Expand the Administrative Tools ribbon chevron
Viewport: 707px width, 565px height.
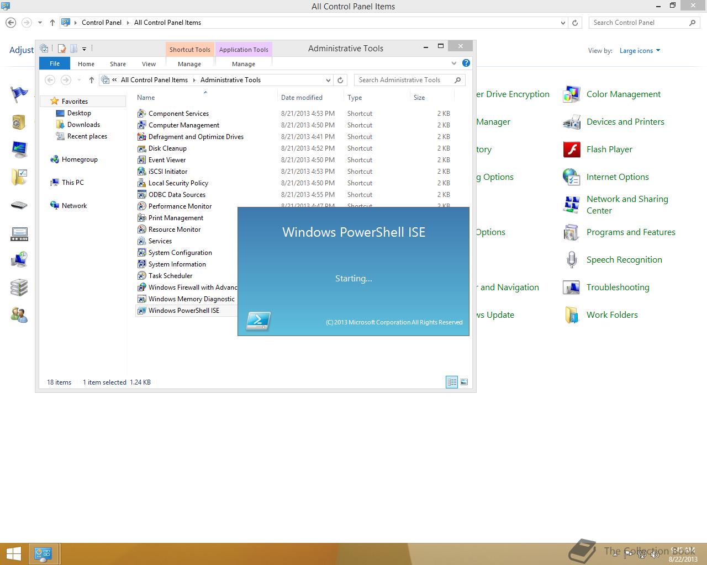point(454,63)
